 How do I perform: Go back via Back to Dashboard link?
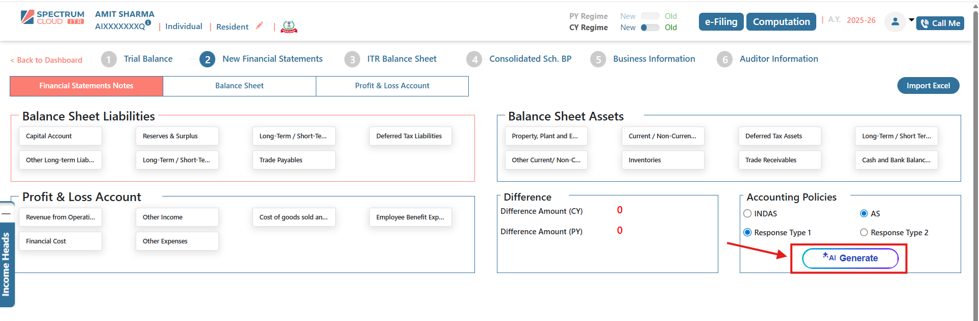[x=46, y=60]
